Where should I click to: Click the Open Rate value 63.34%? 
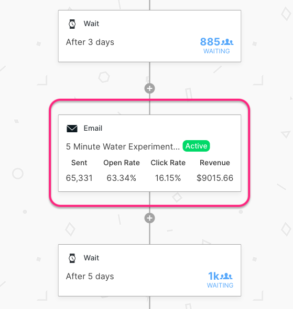121,178
